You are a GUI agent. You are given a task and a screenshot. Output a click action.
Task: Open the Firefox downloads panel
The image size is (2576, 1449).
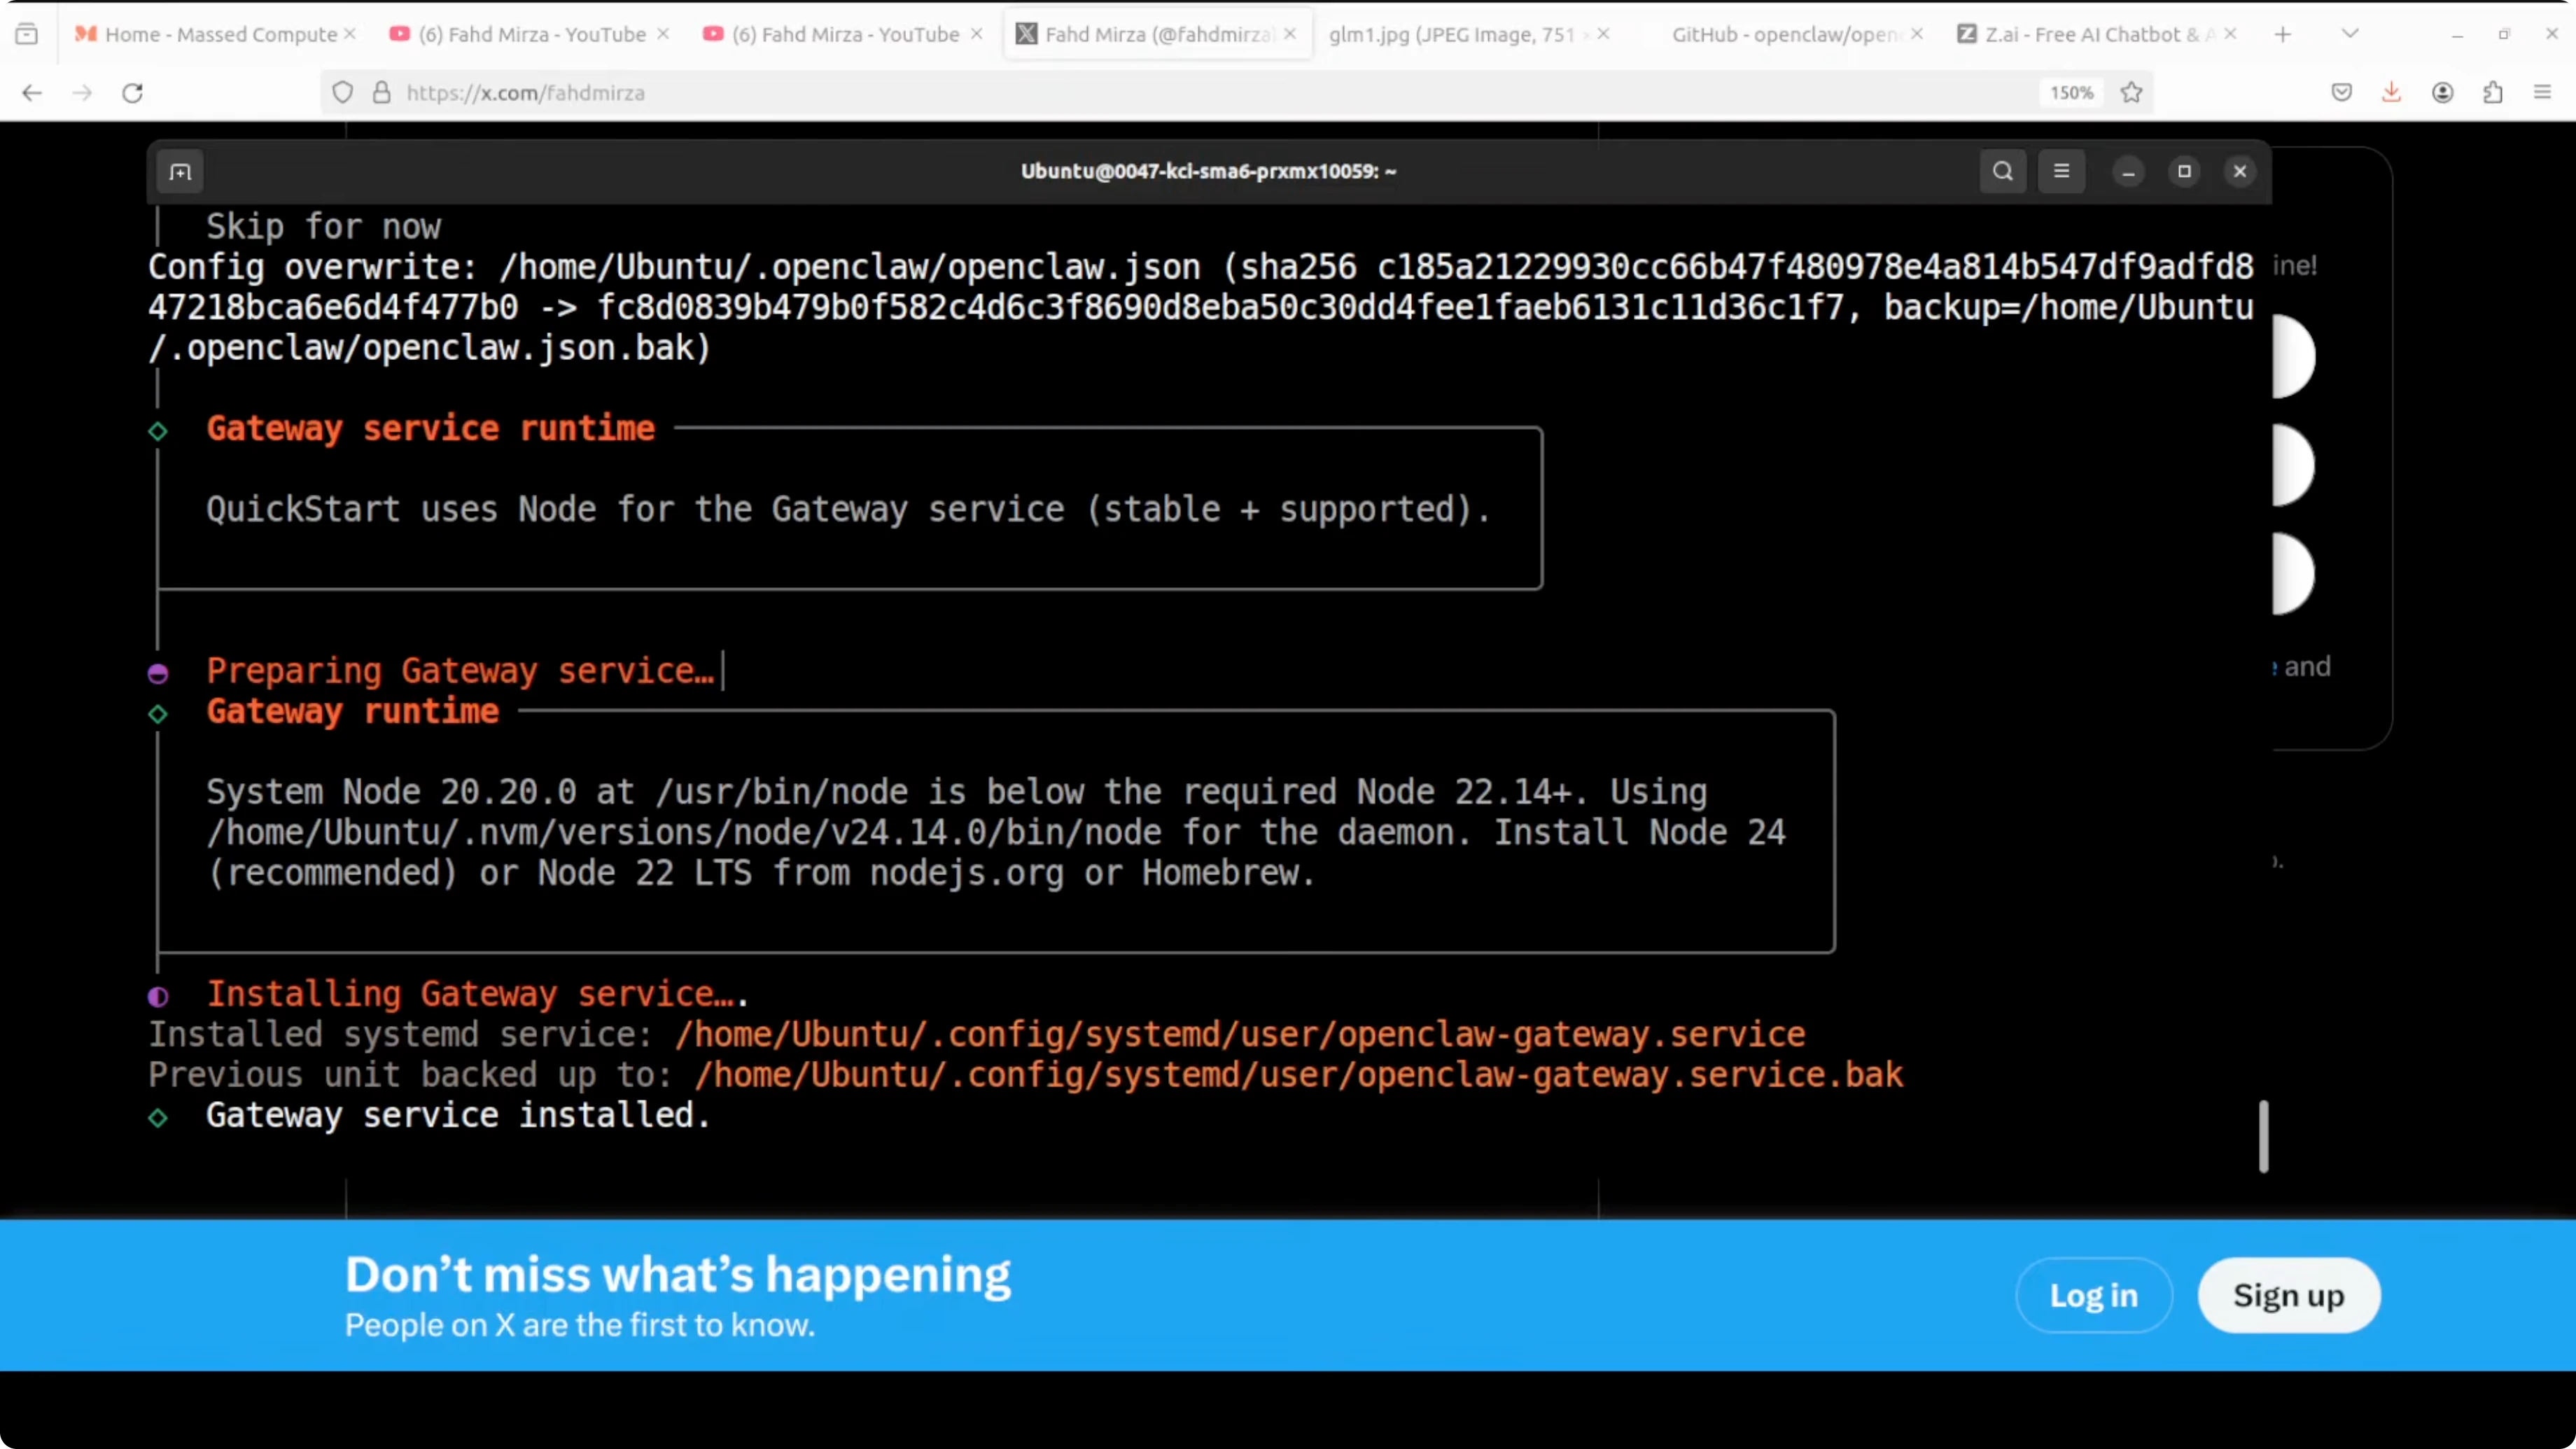(x=2391, y=92)
